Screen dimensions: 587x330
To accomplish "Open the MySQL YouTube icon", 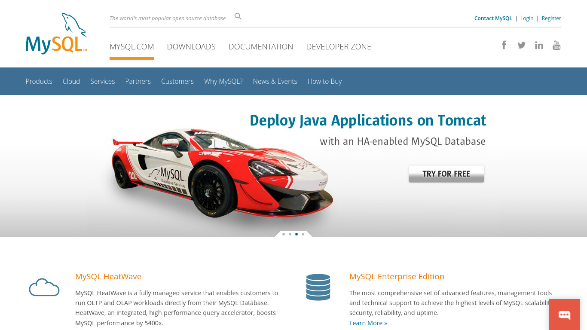I will coord(556,45).
